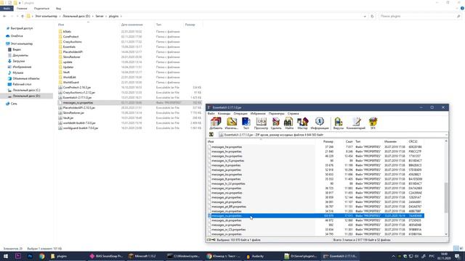Click the Вирусы (Virus scan) icon
Image resolution: width=465 pixels, height=261 pixels.
pyautogui.click(x=339, y=123)
